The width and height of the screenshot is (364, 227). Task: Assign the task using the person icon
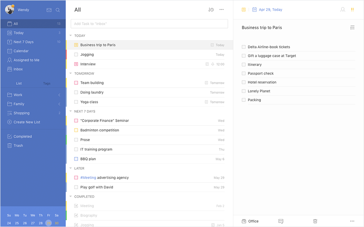pyautogui.click(x=343, y=9)
